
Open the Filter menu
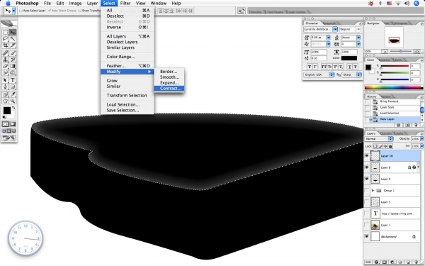125,4
